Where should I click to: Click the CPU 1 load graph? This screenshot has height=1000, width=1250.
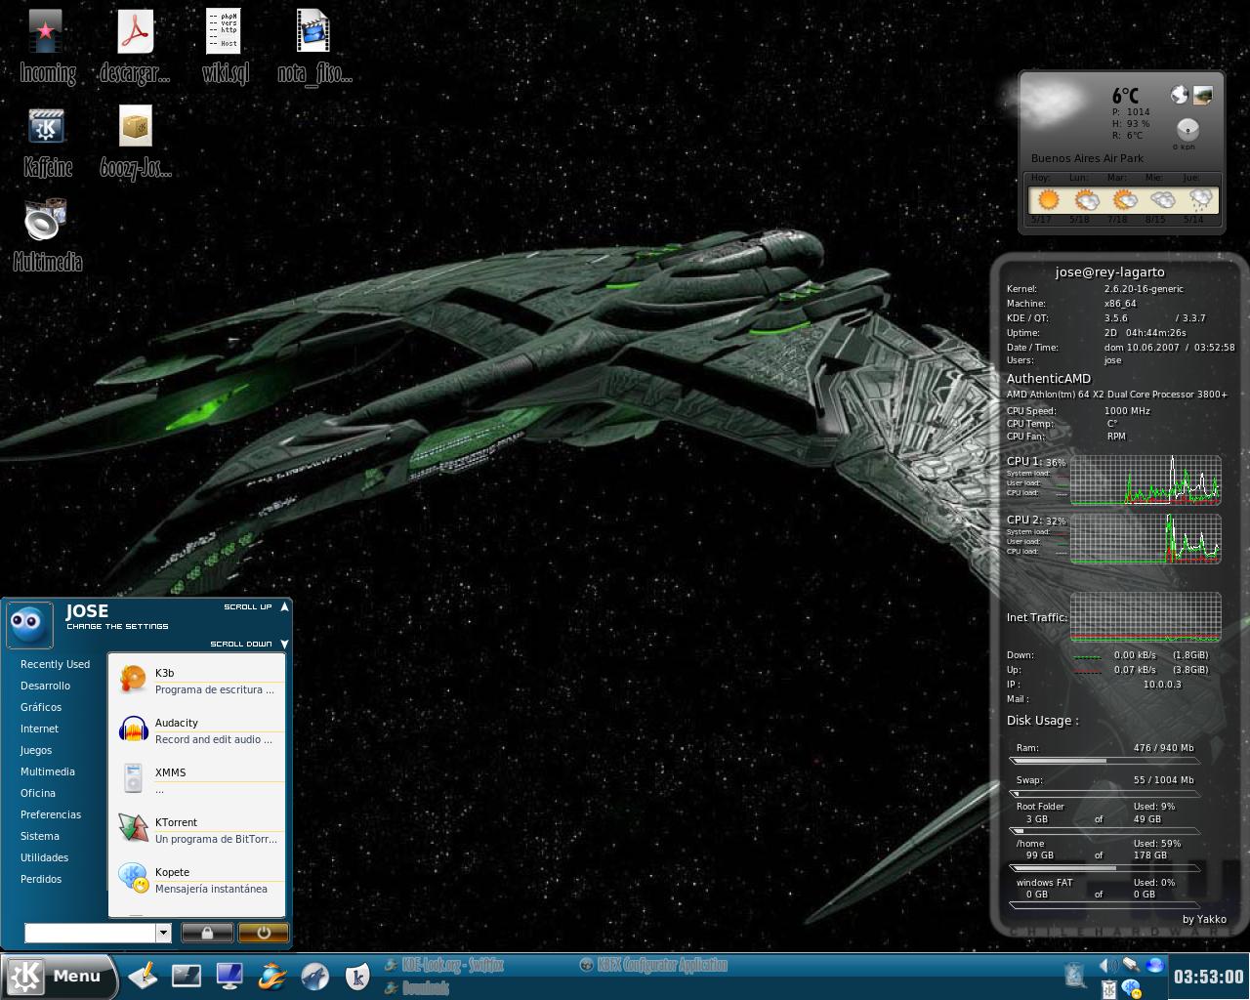pos(1146,479)
